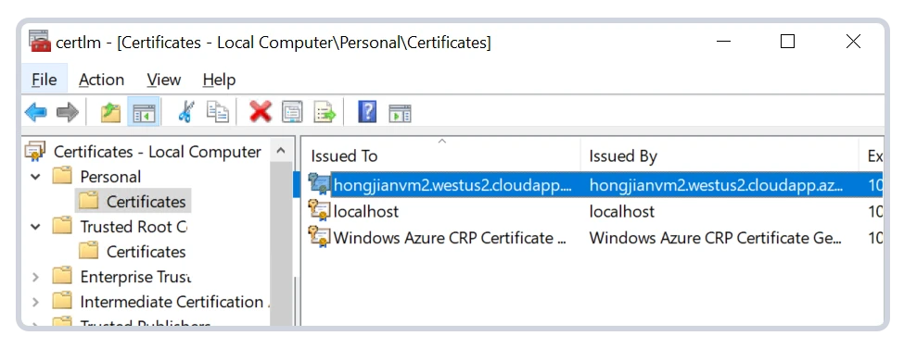Open the Properties toolbar icon
904x348 pixels.
point(292,112)
